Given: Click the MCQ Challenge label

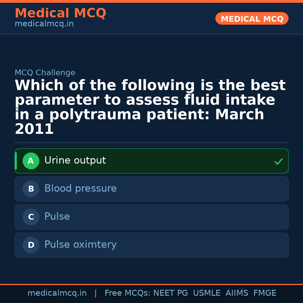Looking at the screenshot, I should click(x=45, y=72).
